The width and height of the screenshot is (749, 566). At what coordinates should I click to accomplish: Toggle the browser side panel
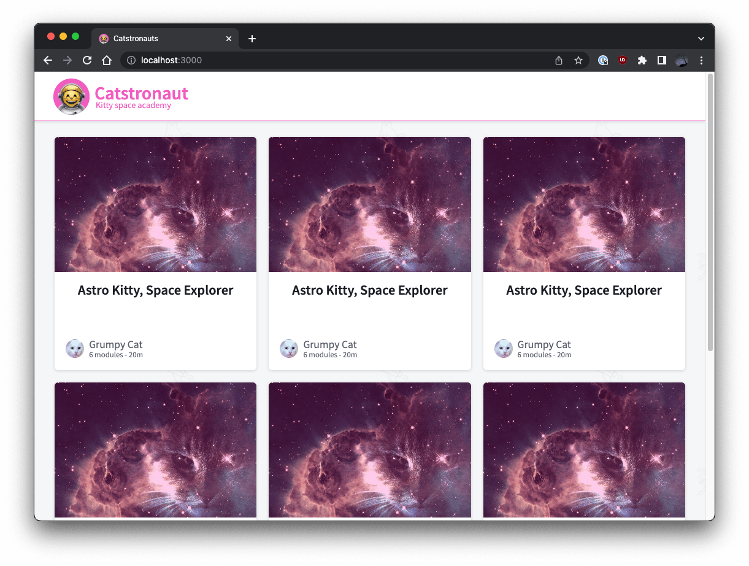(x=662, y=60)
